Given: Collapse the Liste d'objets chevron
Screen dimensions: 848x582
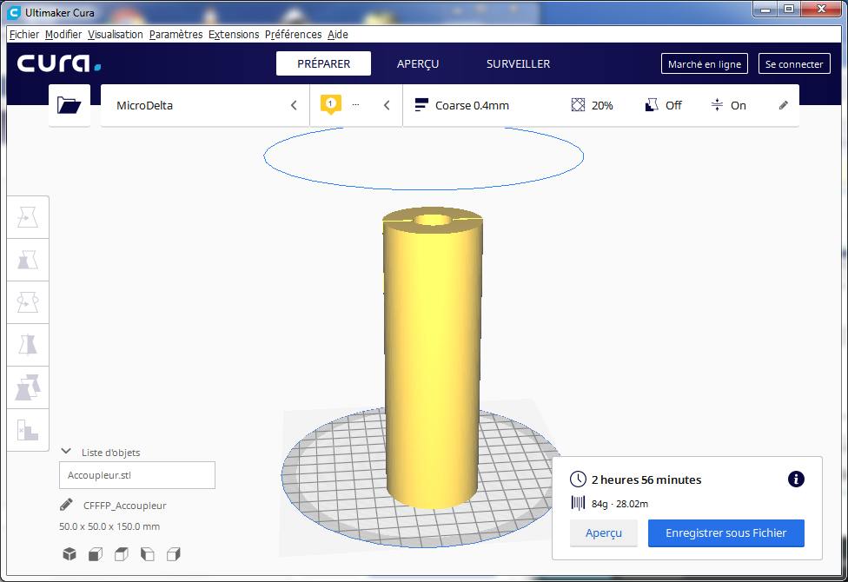Looking at the screenshot, I should (x=66, y=451).
